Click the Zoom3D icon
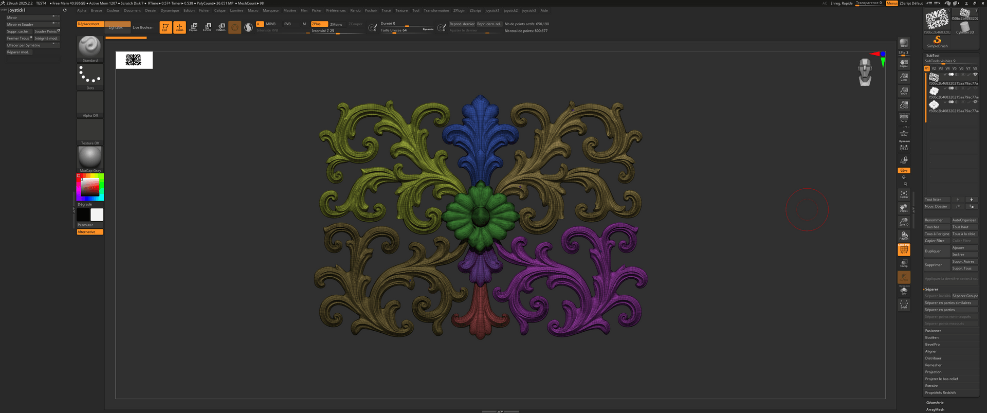Screen dimensions: 987x413 pos(904,222)
